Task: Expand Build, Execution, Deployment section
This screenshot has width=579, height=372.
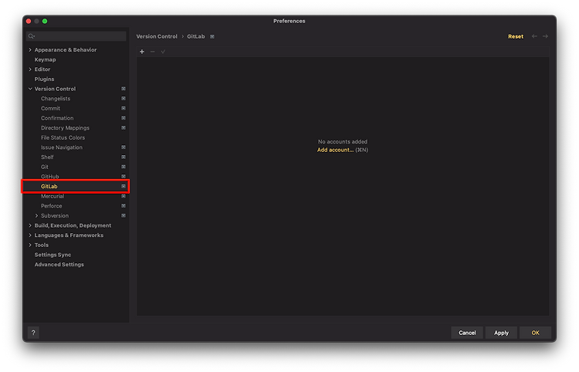Action: pyautogui.click(x=30, y=225)
